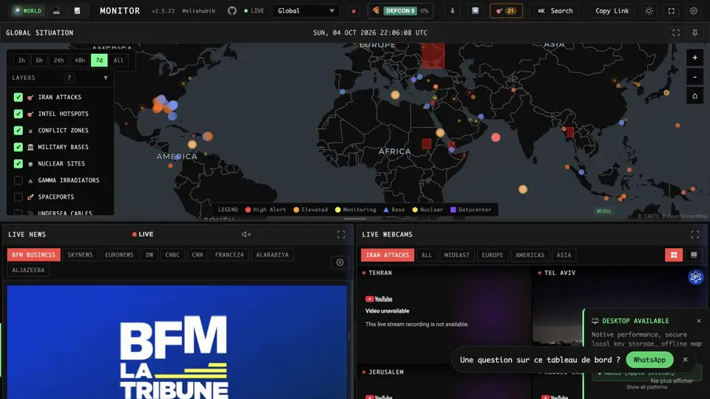Click the download arrow icon
The height and width of the screenshot is (399, 710).
[x=452, y=11]
